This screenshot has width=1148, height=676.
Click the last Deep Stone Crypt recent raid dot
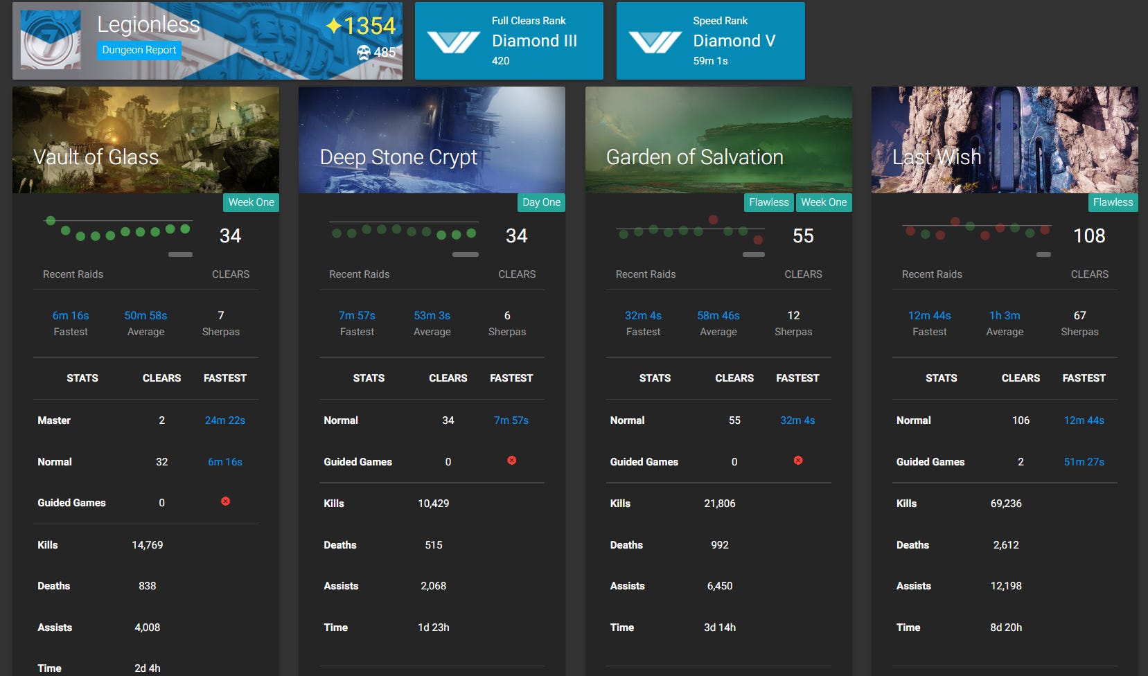coord(471,233)
